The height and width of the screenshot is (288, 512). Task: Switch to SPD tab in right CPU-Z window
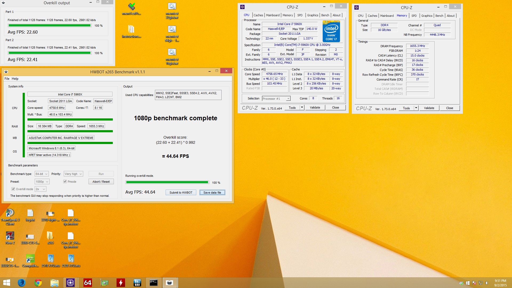(414, 16)
